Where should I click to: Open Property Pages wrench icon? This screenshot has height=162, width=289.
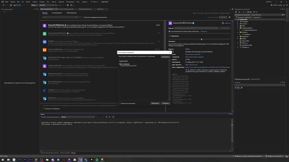pyautogui.click(x=242, y=88)
